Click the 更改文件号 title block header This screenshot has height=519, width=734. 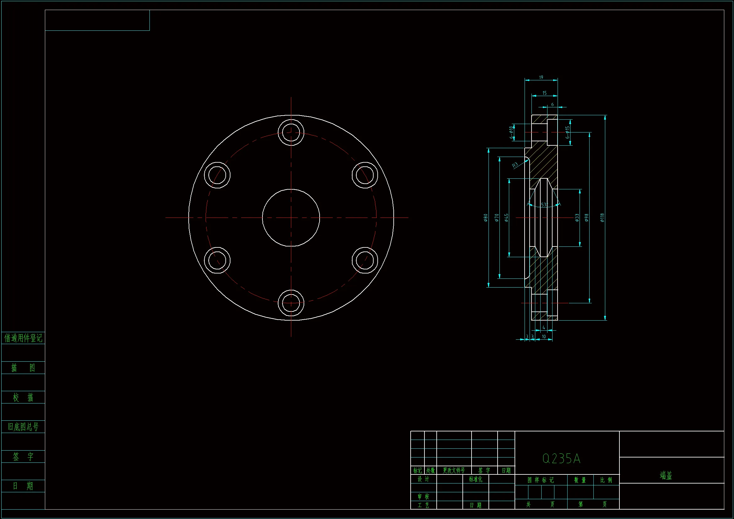click(x=454, y=470)
